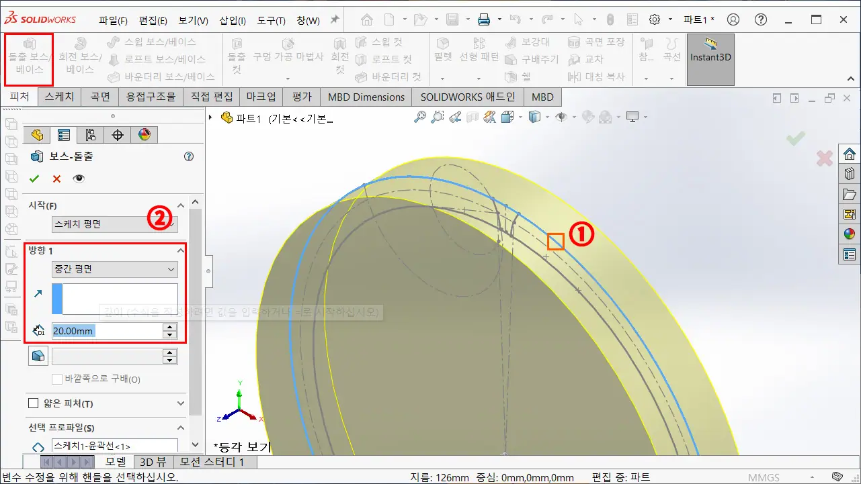Image resolution: width=861 pixels, height=484 pixels.
Task: Select the Zoom to Fit icon
Action: [420, 117]
